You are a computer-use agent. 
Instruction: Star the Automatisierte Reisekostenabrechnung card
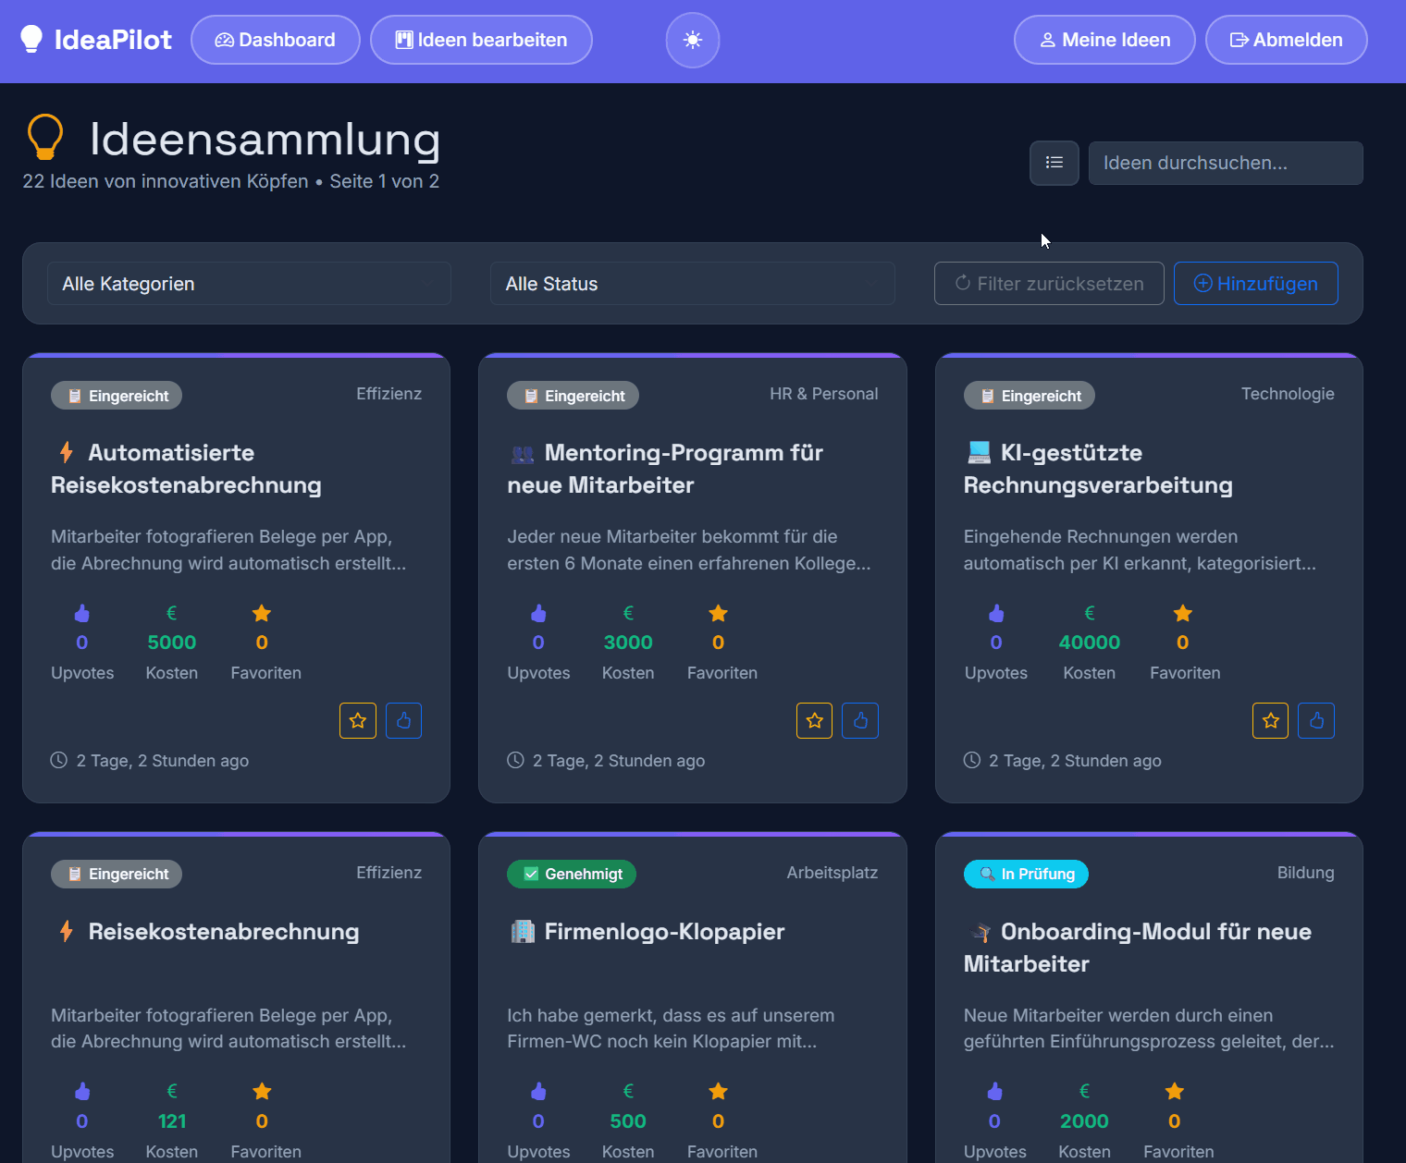(x=358, y=720)
